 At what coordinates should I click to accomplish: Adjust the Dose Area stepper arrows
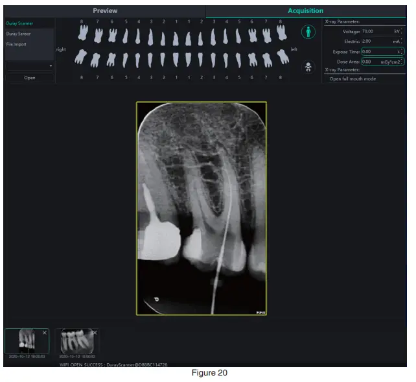coord(401,62)
